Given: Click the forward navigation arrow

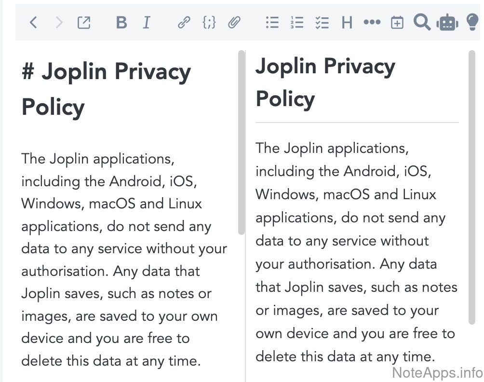Looking at the screenshot, I should tap(59, 22).
